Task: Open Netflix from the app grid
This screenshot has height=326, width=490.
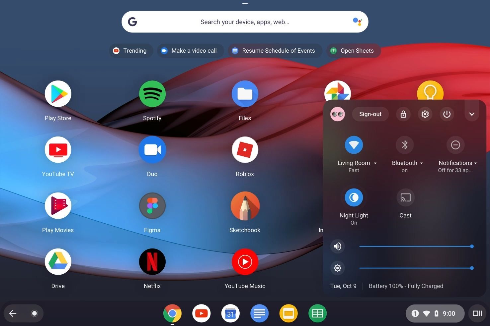Action: coord(152,262)
